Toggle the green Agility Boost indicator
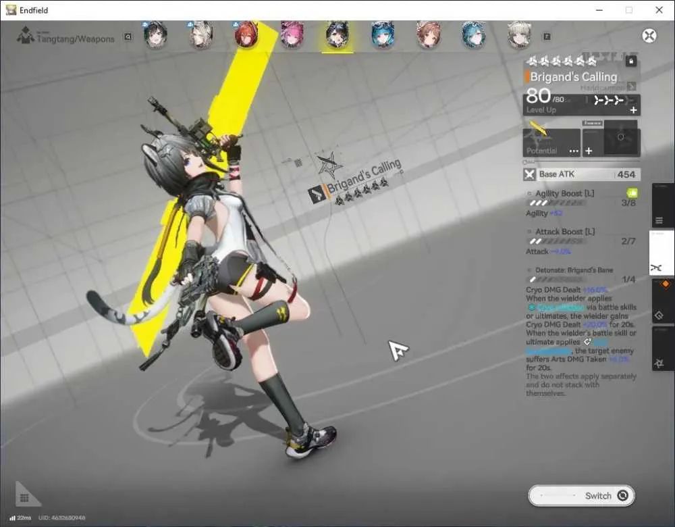 point(632,193)
